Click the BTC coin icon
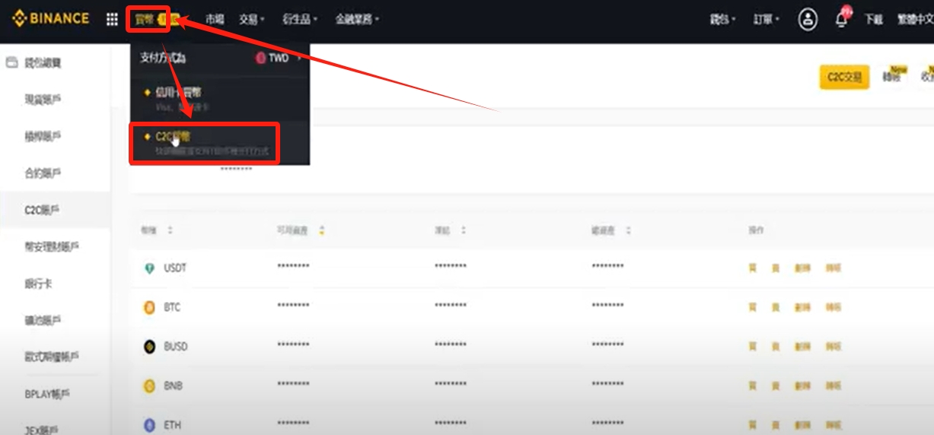 click(x=149, y=307)
